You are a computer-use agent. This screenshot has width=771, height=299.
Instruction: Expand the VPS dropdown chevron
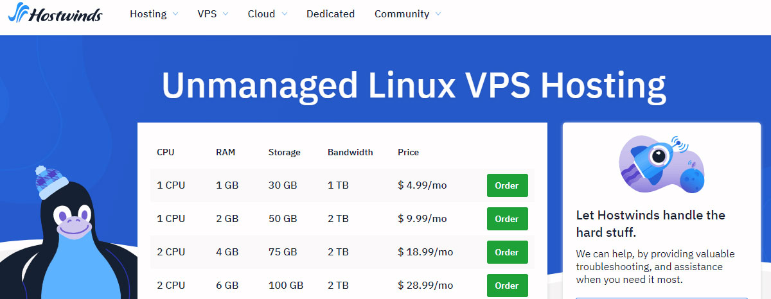tap(225, 14)
